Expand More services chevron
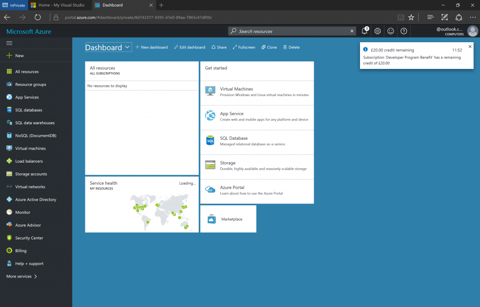The height and width of the screenshot is (307, 480). pyautogui.click(x=36, y=276)
